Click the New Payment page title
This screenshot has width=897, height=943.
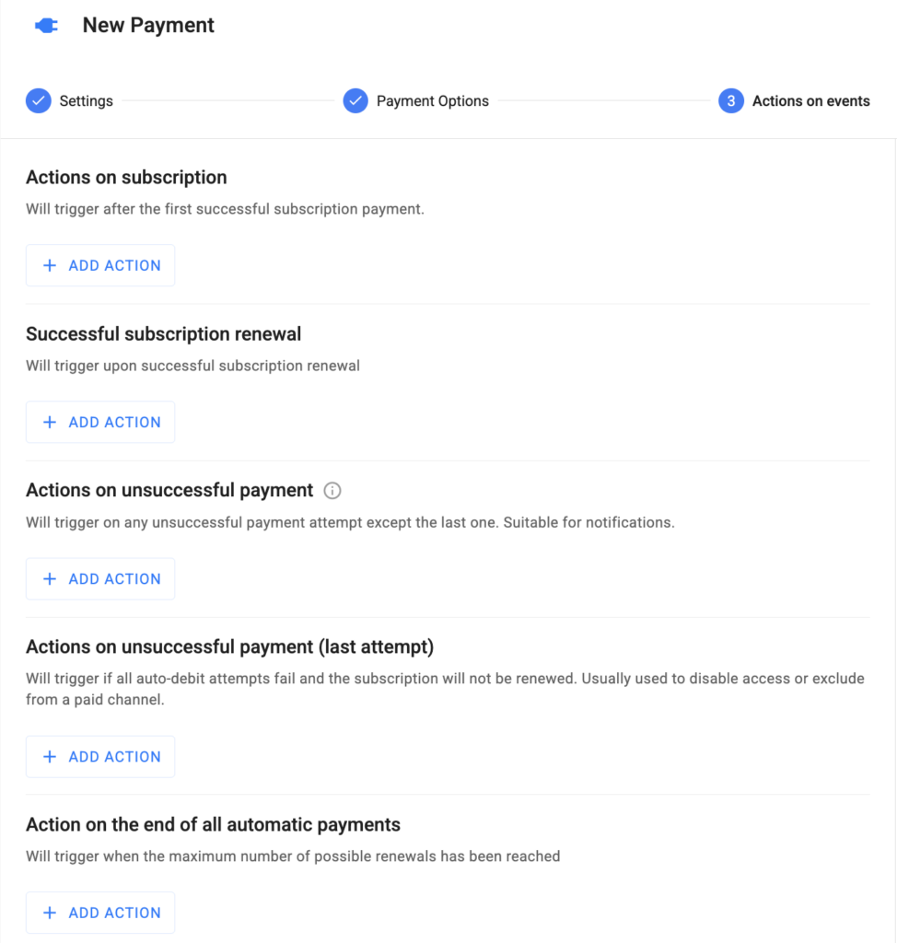[x=148, y=26]
